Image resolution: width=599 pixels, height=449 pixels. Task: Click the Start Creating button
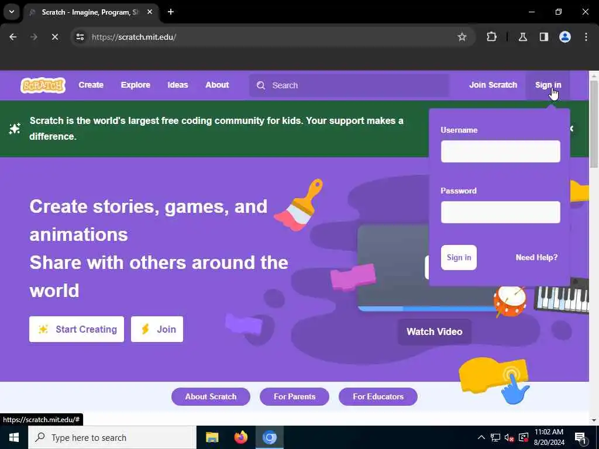click(77, 329)
